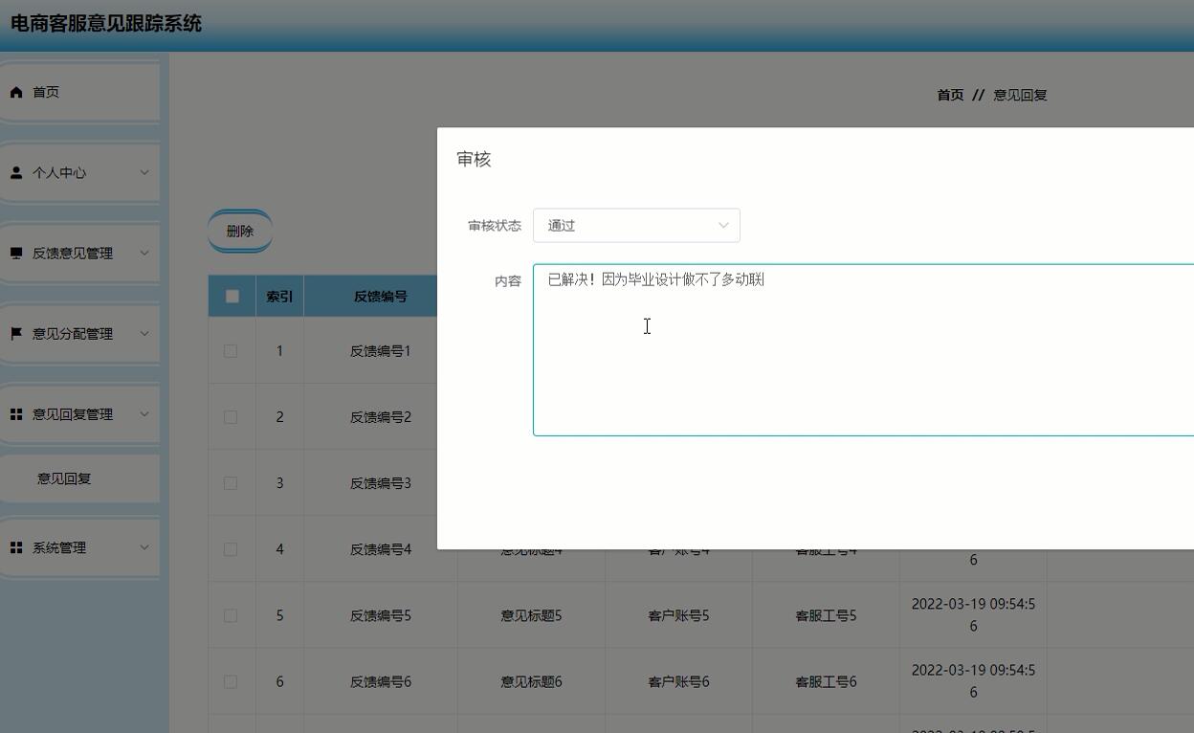Collapse the 意见回复管理 menu chevron
Screen dimensions: 1194x733
pyautogui.click(x=144, y=414)
